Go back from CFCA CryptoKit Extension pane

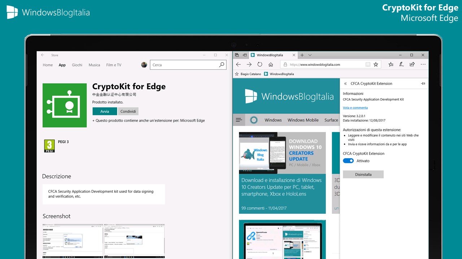coord(345,83)
